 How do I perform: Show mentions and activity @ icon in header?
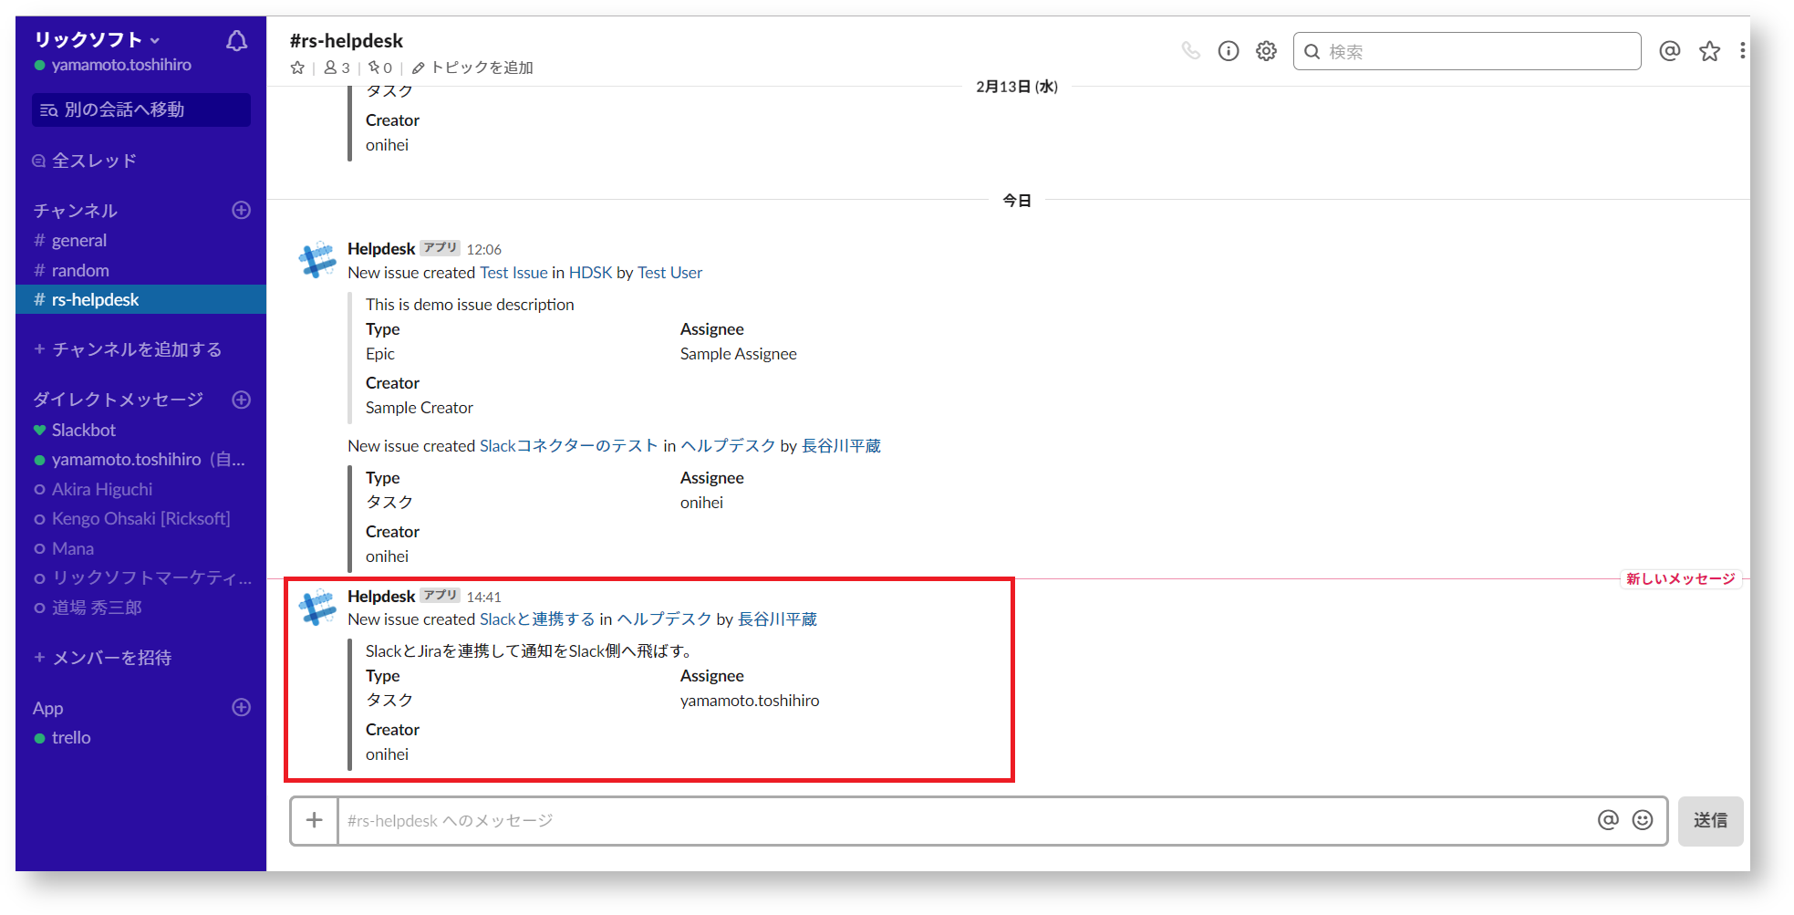click(x=1670, y=51)
